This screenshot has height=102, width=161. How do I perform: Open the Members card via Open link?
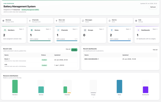22,29
